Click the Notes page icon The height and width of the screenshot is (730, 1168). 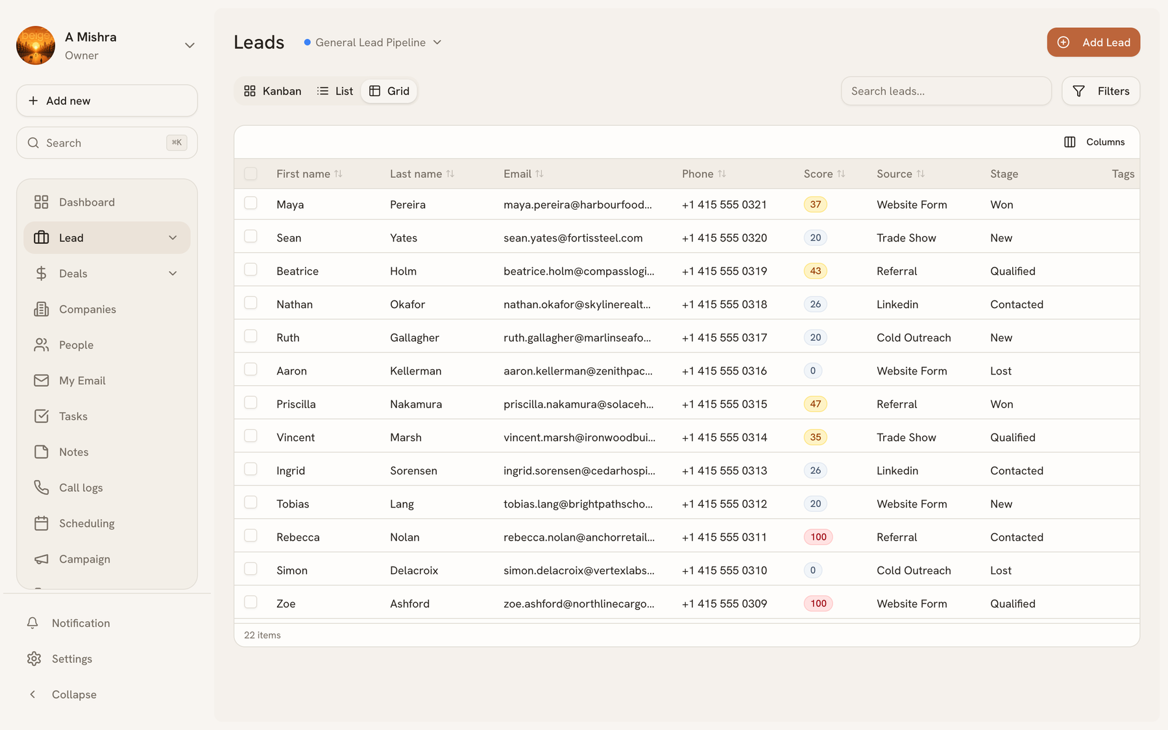click(41, 452)
